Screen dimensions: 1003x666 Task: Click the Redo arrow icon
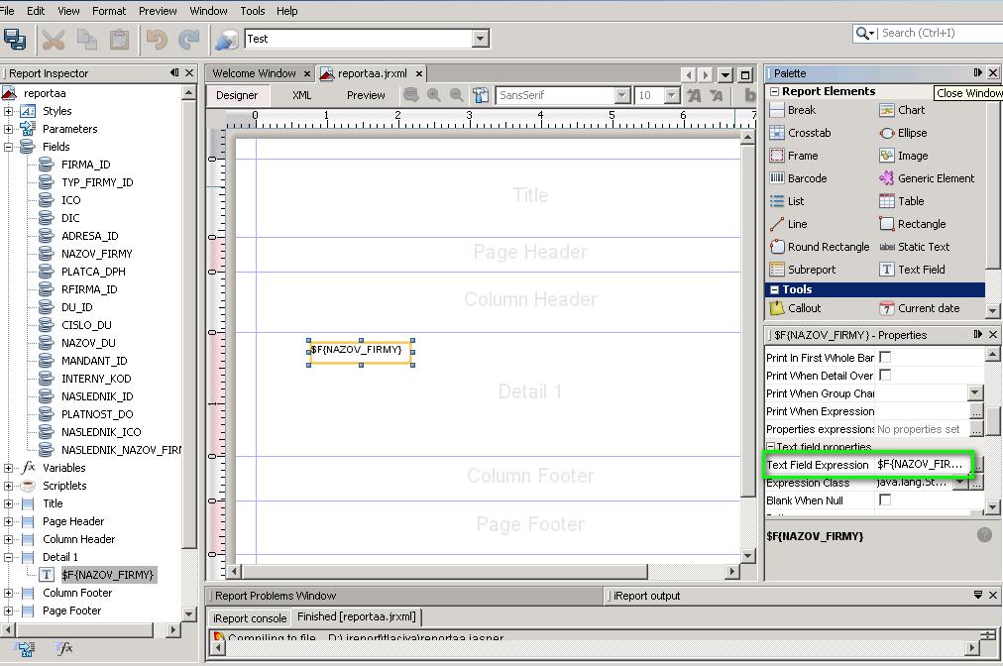point(188,40)
